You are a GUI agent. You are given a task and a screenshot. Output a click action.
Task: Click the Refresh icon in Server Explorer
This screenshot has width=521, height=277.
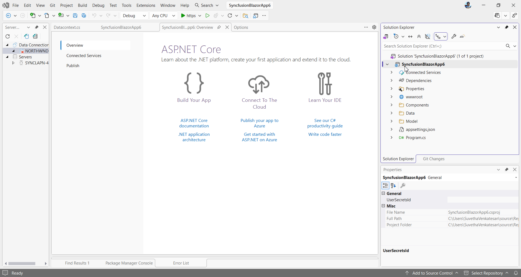pos(8,36)
